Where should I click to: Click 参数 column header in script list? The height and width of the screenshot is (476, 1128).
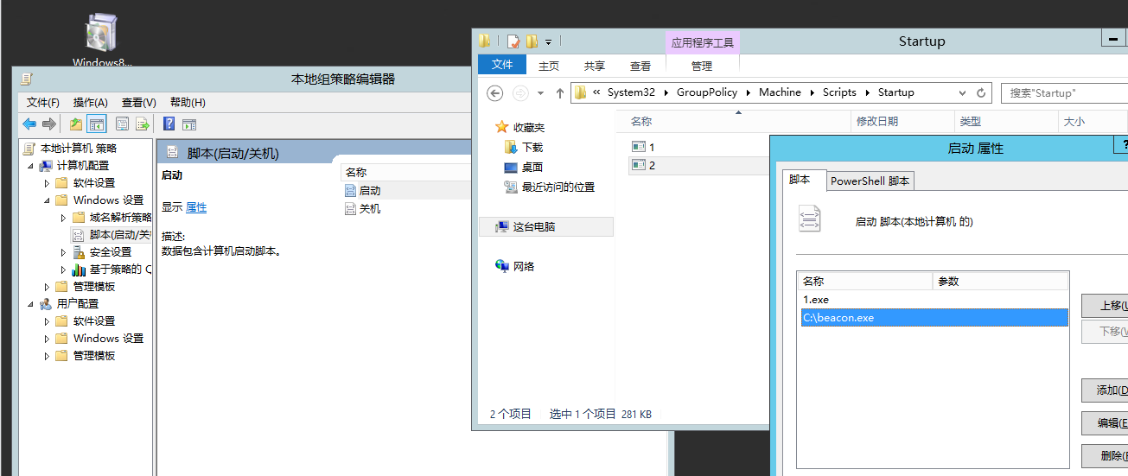coord(1000,282)
